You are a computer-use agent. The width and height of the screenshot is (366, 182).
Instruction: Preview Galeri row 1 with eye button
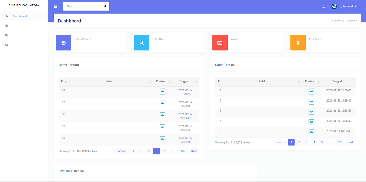point(311,91)
